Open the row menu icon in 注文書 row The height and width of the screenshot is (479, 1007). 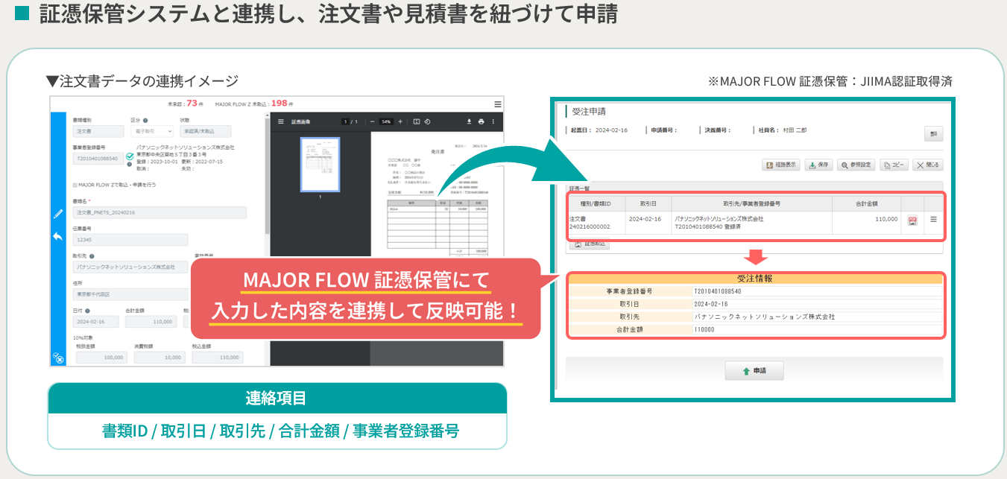[x=933, y=220]
